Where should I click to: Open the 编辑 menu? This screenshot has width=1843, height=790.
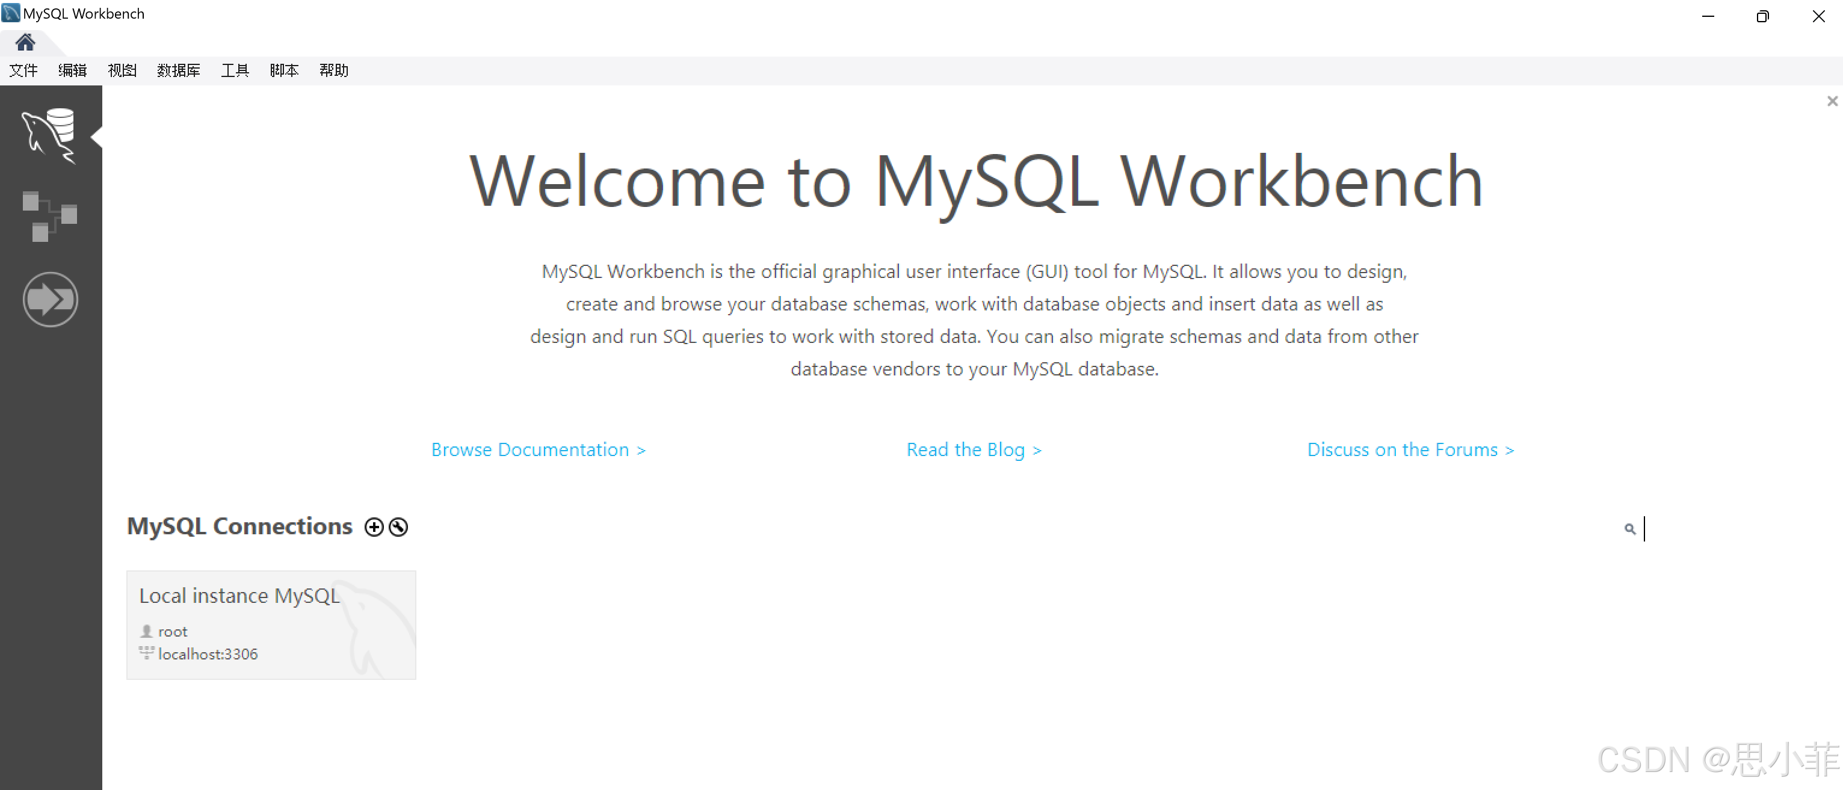[72, 70]
